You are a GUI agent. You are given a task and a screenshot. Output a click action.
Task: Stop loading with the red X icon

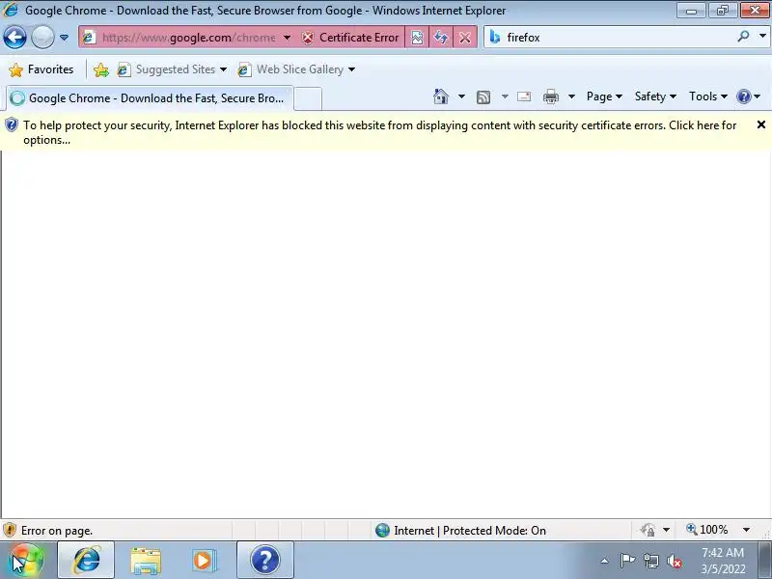pyautogui.click(x=465, y=38)
